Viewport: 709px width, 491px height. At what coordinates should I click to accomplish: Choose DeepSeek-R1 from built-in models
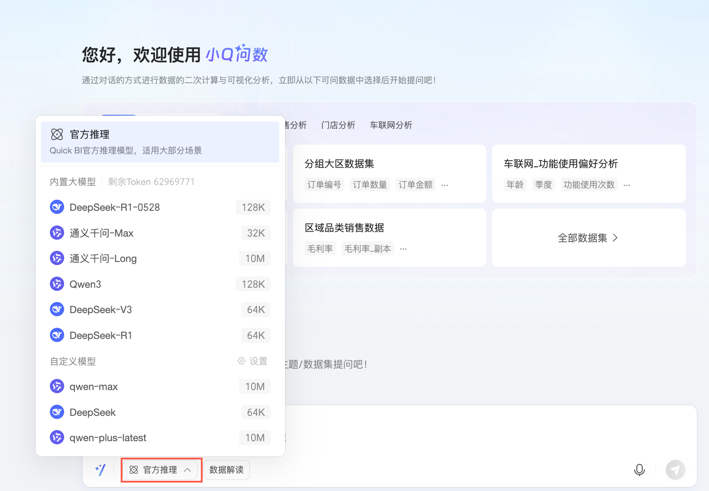160,335
